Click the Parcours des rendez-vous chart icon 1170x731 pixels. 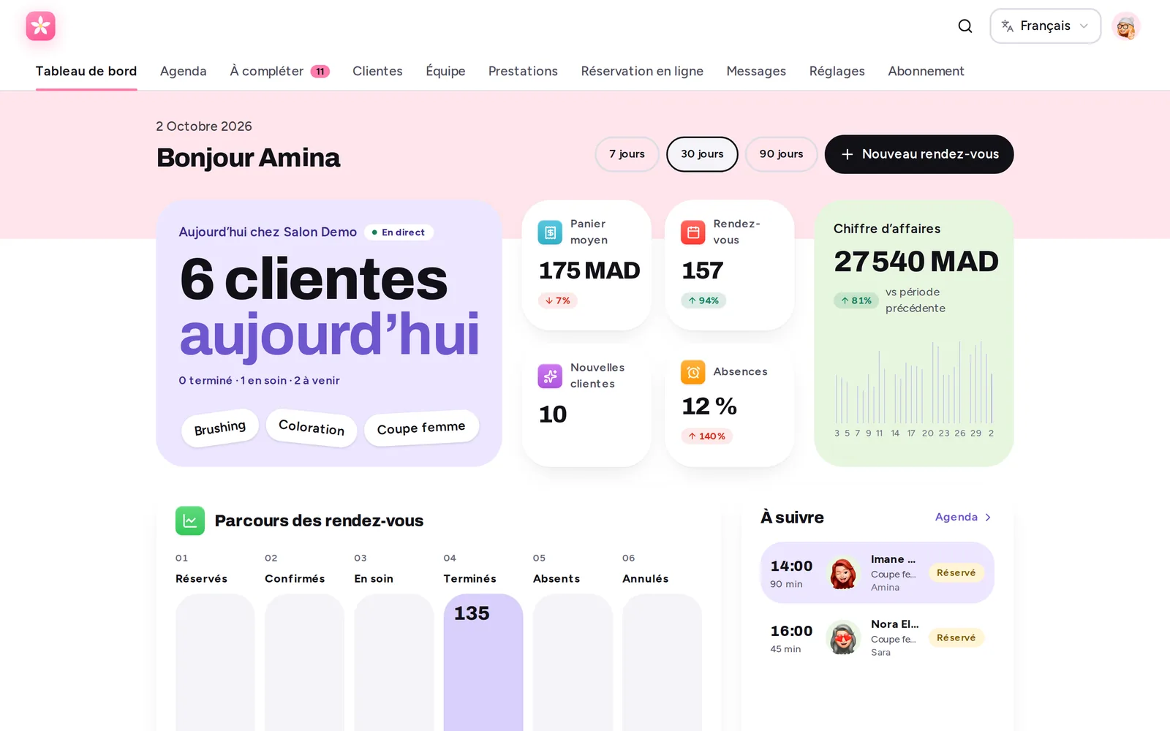pos(190,520)
